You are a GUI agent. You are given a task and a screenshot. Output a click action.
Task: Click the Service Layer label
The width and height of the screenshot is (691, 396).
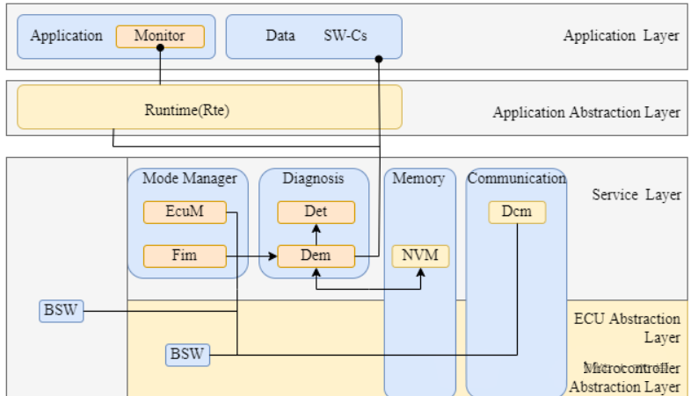[x=636, y=195]
